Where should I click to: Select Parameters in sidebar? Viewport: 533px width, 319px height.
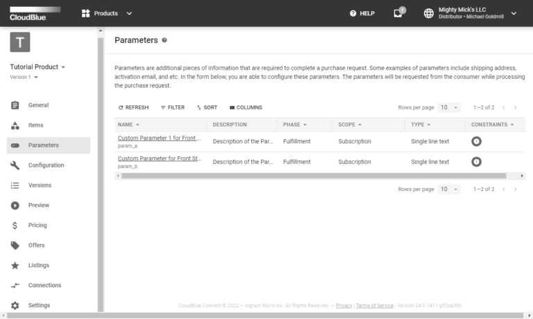click(x=44, y=145)
